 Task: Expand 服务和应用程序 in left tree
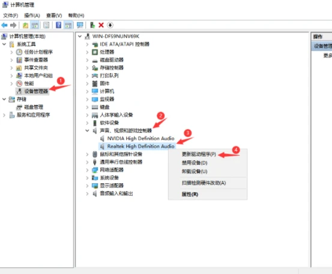point(4,115)
